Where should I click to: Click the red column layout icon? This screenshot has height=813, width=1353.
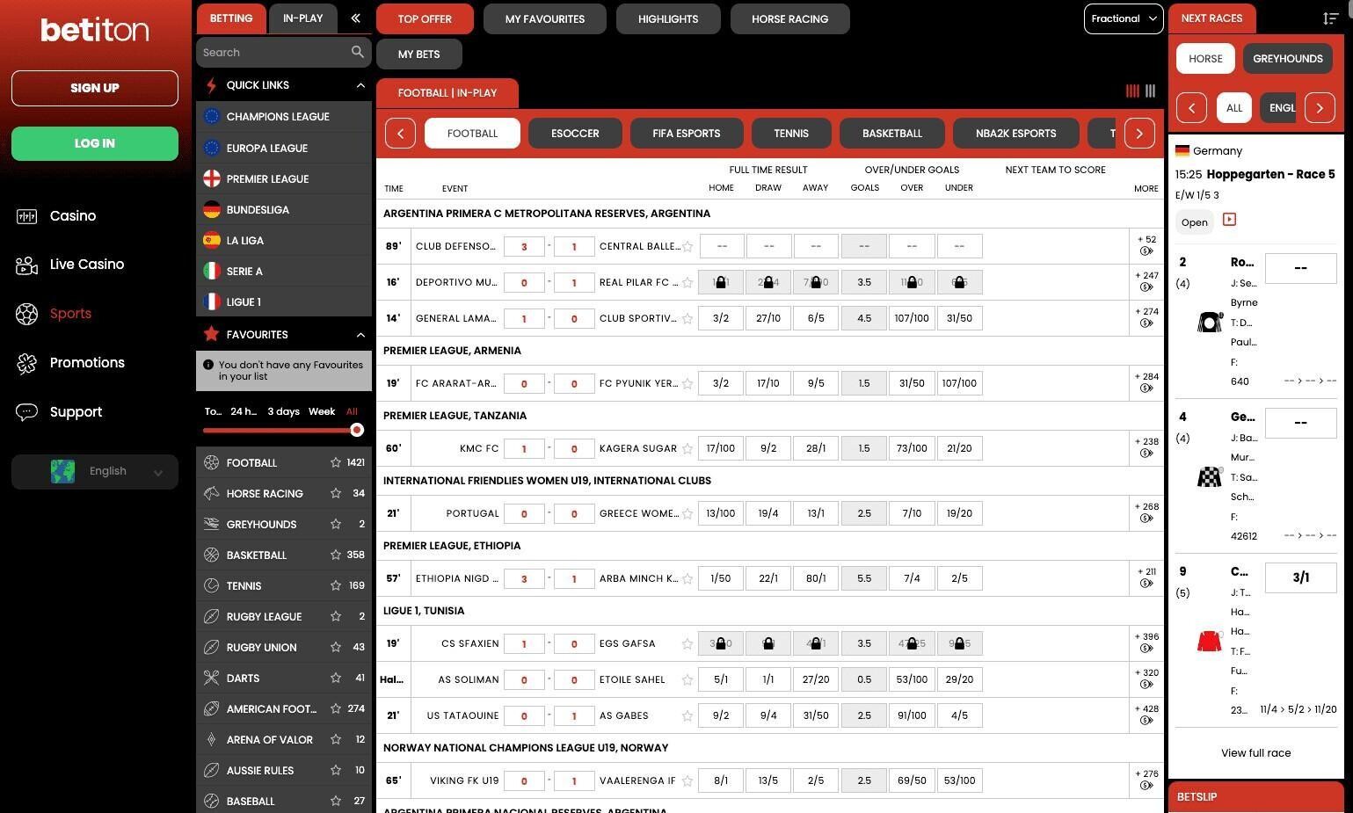click(x=1132, y=91)
